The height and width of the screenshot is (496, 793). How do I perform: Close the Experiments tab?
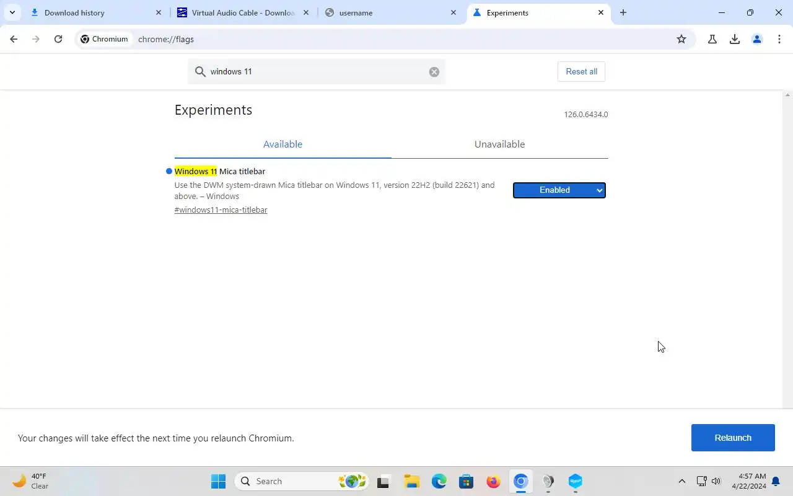[601, 12]
